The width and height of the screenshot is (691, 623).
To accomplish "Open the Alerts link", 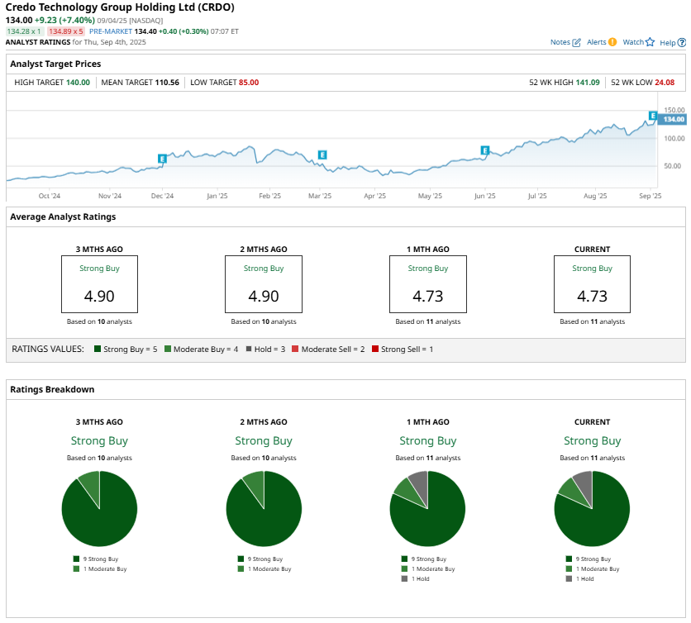I will [596, 42].
